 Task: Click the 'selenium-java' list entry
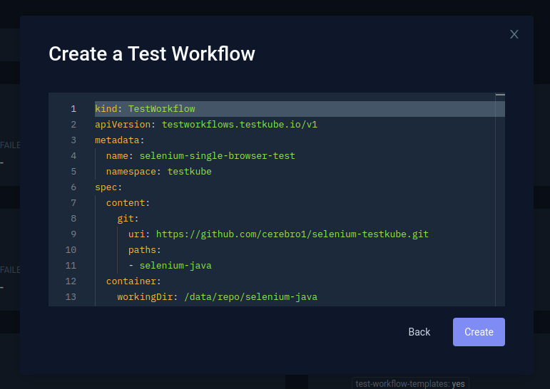(175, 266)
